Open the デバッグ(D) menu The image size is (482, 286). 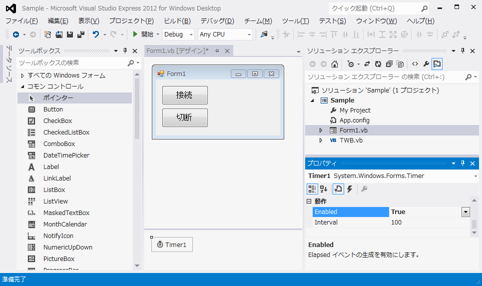pos(217,21)
